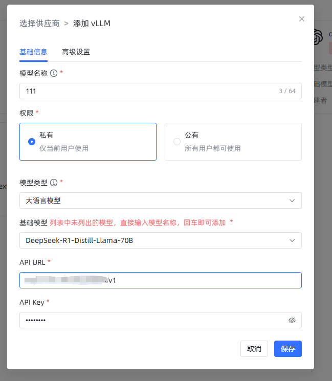Click info icon beside 模型名称 label
The image size is (332, 381).
point(54,73)
